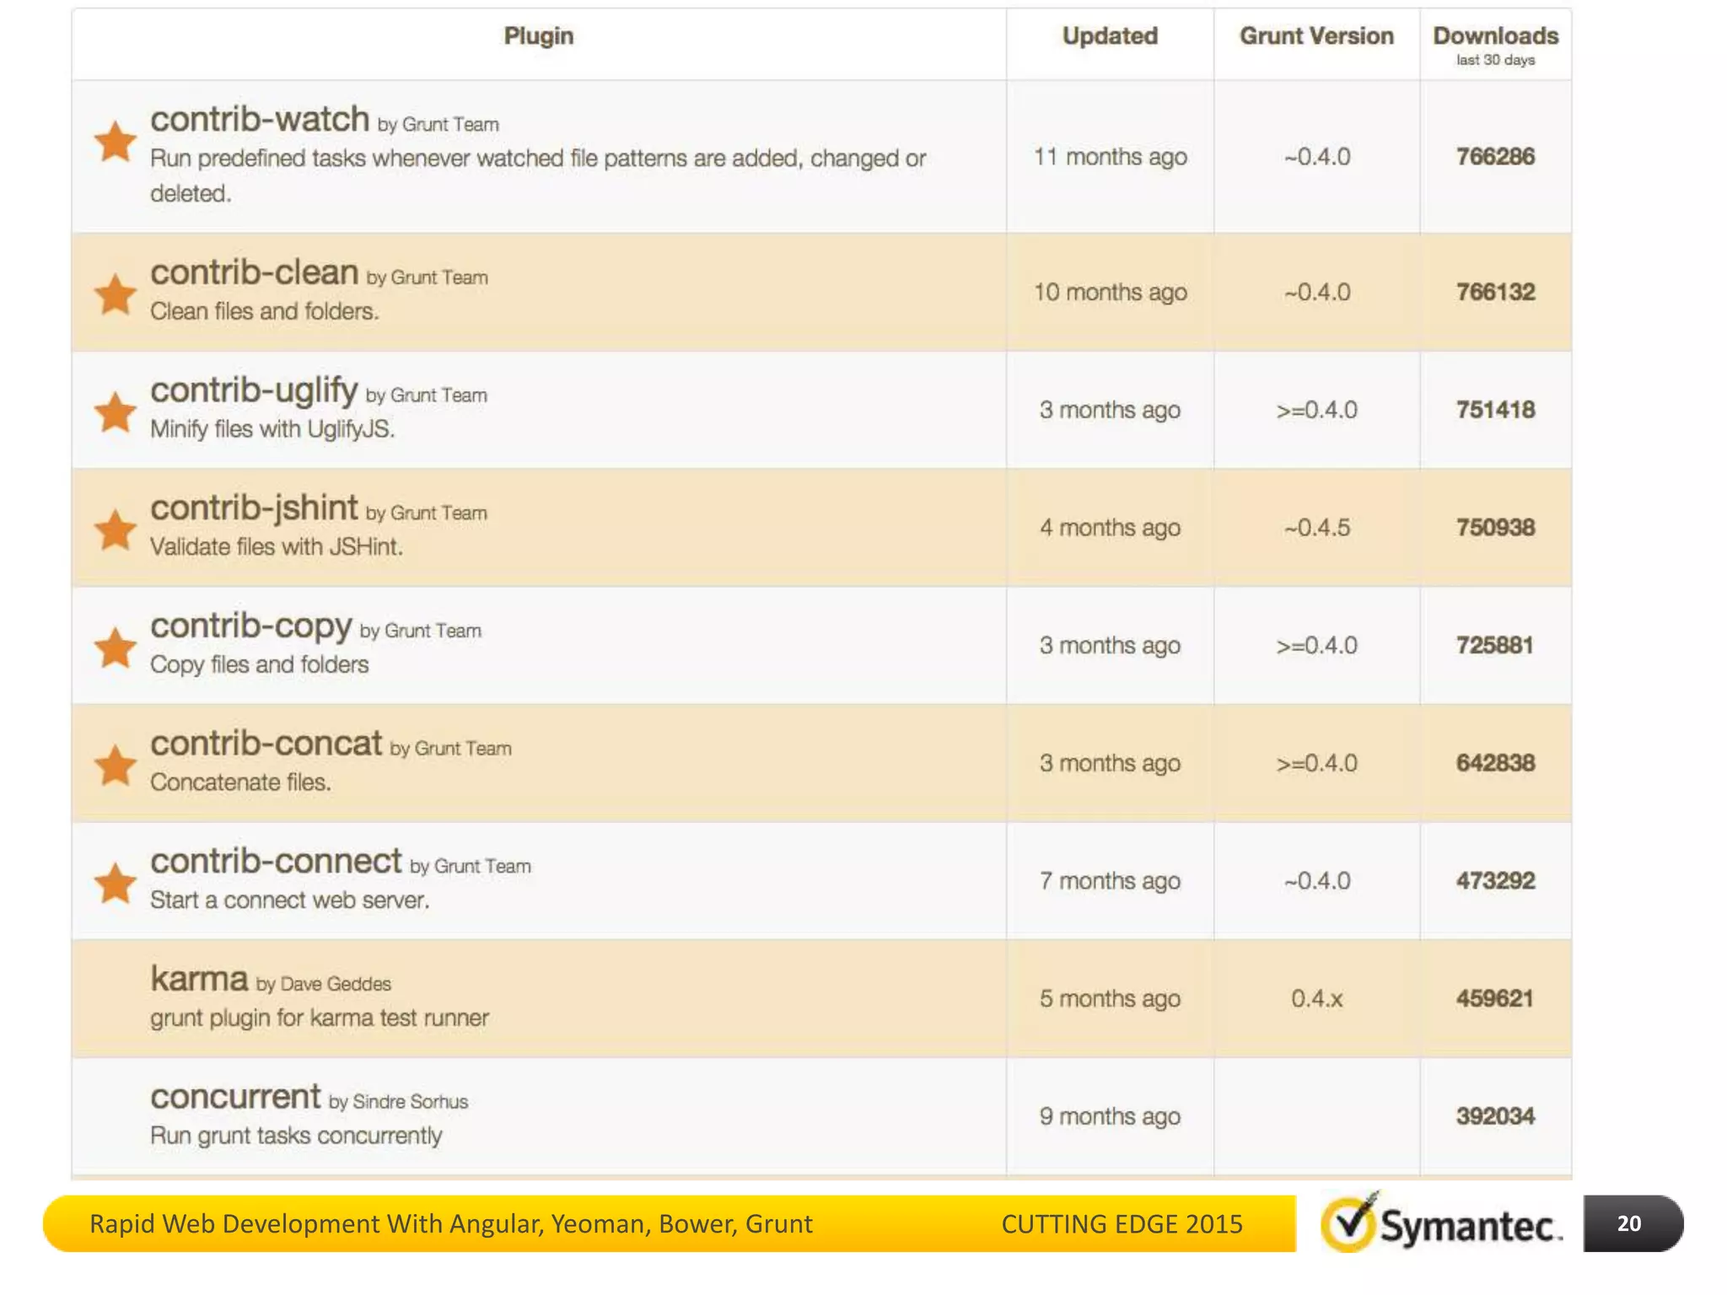The image size is (1727, 1295).
Task: Click the 'CUTTING EDGE 2015' footer text
Action: tap(1122, 1224)
